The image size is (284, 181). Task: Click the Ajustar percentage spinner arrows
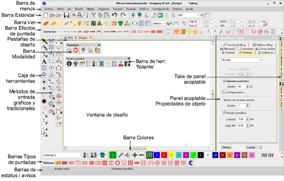click(247, 87)
